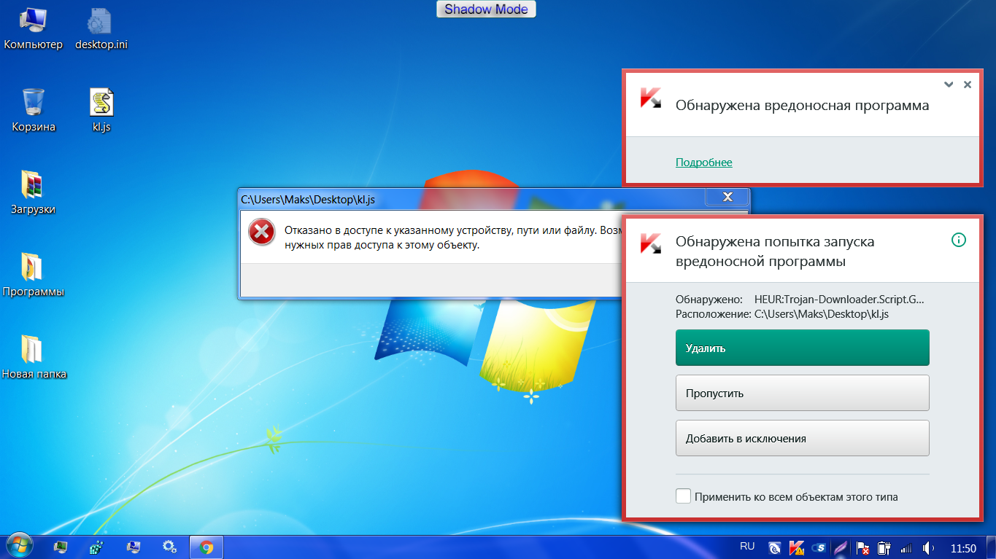This screenshot has width=996, height=559.
Task: Open the Action Center flag icon
Action: coord(862,547)
